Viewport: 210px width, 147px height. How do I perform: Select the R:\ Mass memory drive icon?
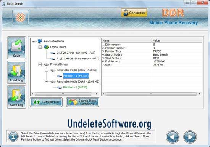point(53,59)
